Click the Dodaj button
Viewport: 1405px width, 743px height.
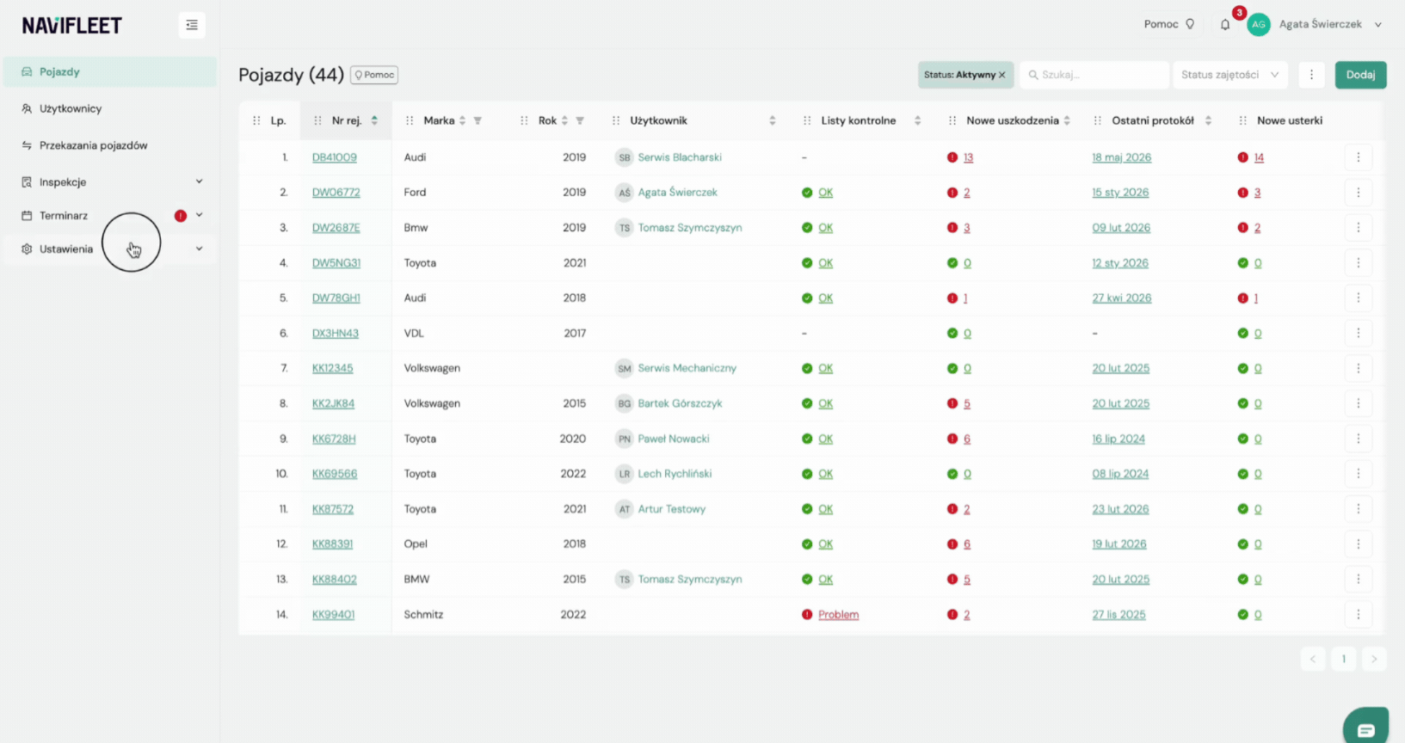1360,75
